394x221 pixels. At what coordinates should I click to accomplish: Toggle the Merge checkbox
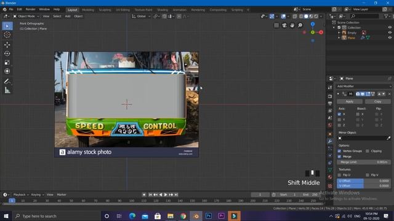click(339, 157)
